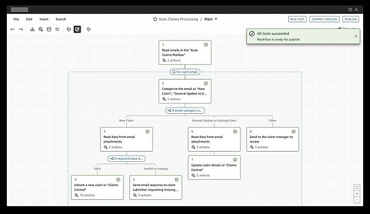Select step 2 Categorize the email card
Image resolution: width=370 pixels, height=214 pixels.
click(x=185, y=91)
